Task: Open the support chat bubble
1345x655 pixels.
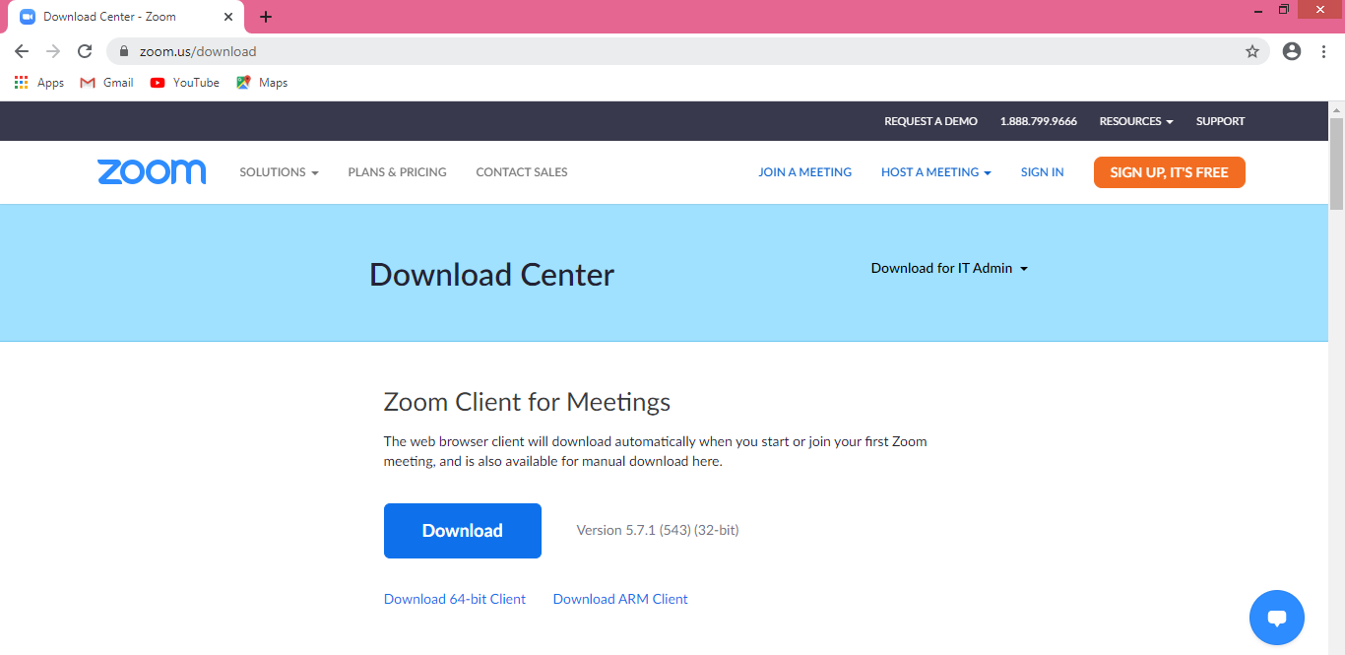Action: pyautogui.click(x=1277, y=618)
